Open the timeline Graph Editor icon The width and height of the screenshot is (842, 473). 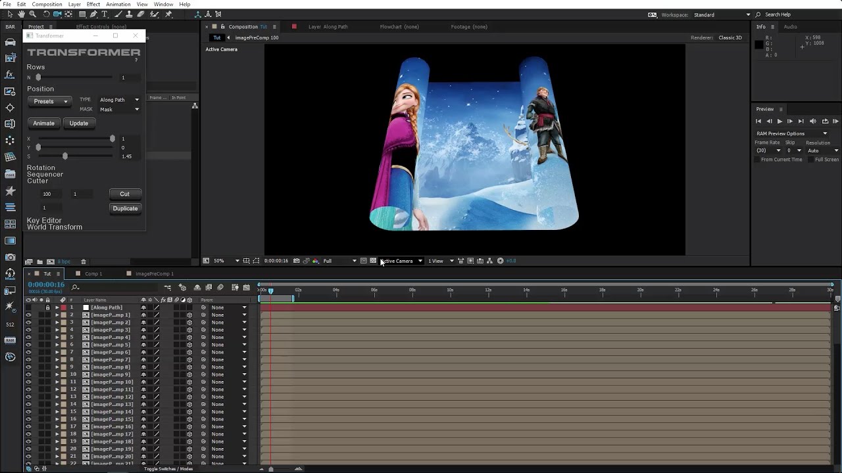pos(247,287)
